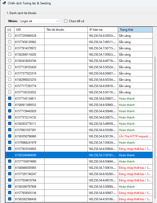Deselect checkbox of UID 61582853776111
Viewport: 157px width, 203px height.
[10, 124]
